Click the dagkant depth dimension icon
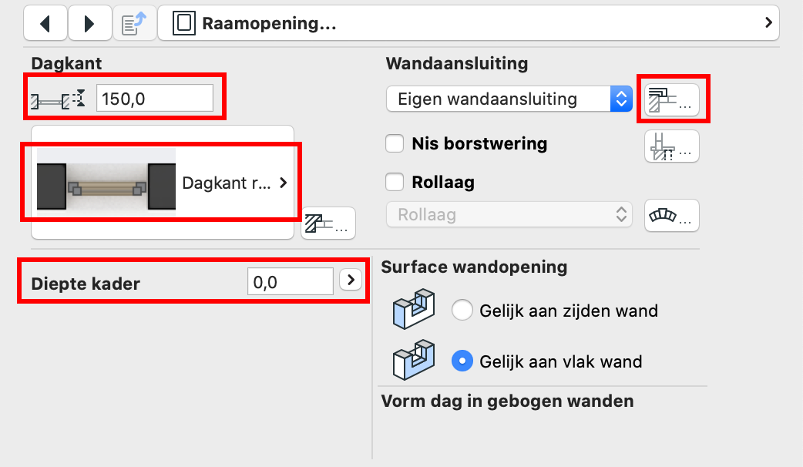The height and width of the screenshot is (467, 803). (57, 99)
